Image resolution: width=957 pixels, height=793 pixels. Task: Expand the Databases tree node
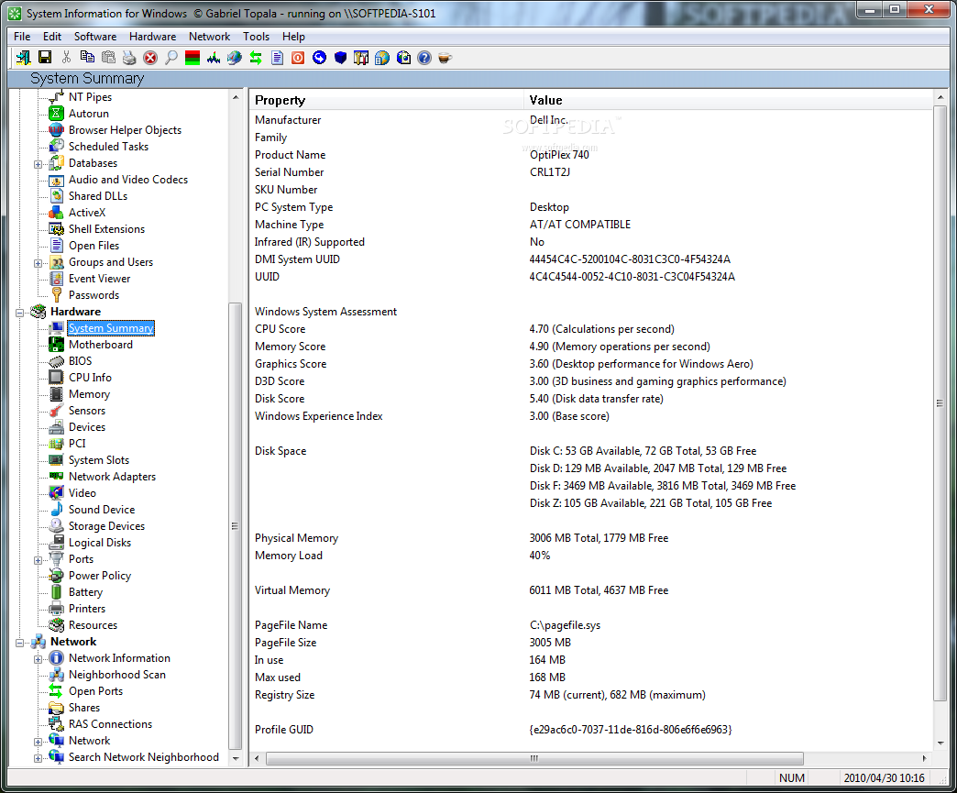click(x=38, y=164)
